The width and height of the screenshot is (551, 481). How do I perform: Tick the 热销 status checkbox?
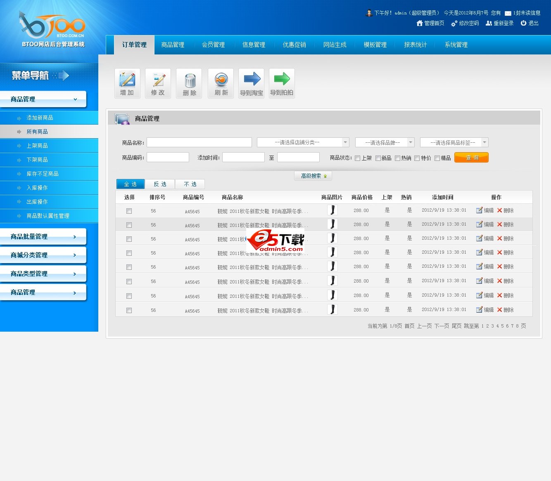tap(397, 158)
